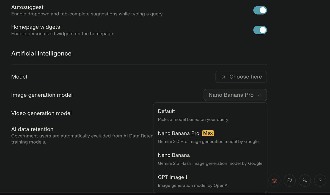Image resolution: width=330 pixels, height=195 pixels.
Task: Click the Choose here model button
Action: coord(241,77)
